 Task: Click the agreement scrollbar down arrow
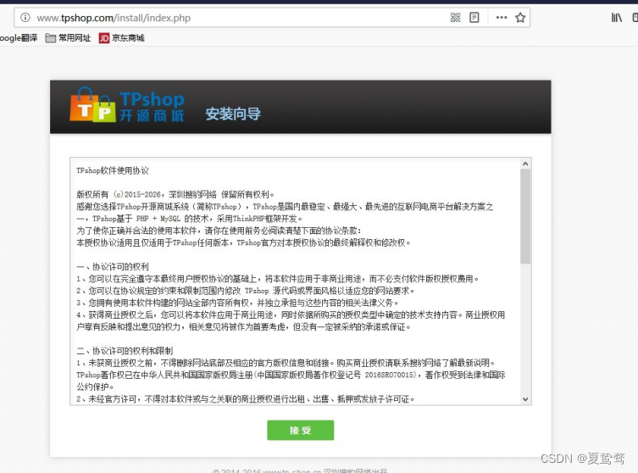525,399
